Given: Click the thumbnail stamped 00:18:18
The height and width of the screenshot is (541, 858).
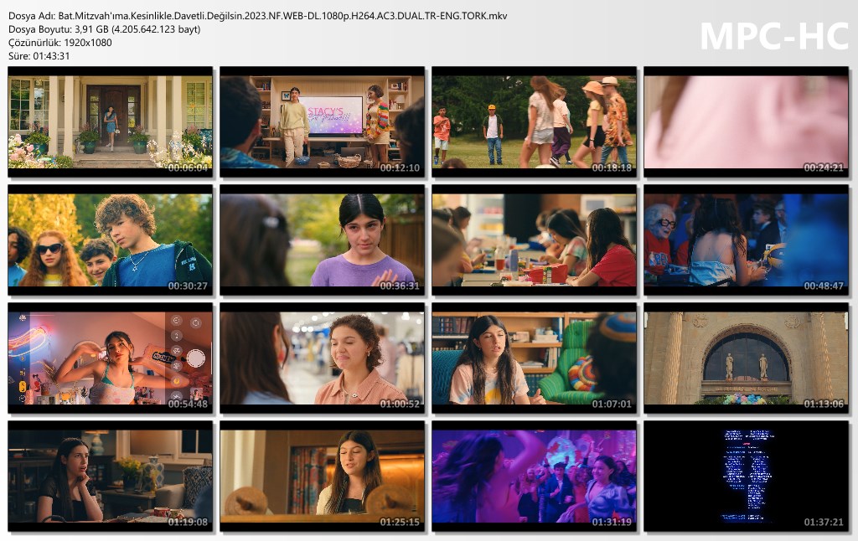Looking at the screenshot, I should click(534, 122).
